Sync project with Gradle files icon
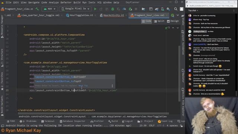Screen dimensions: 238x134 [x=157, y=9]
